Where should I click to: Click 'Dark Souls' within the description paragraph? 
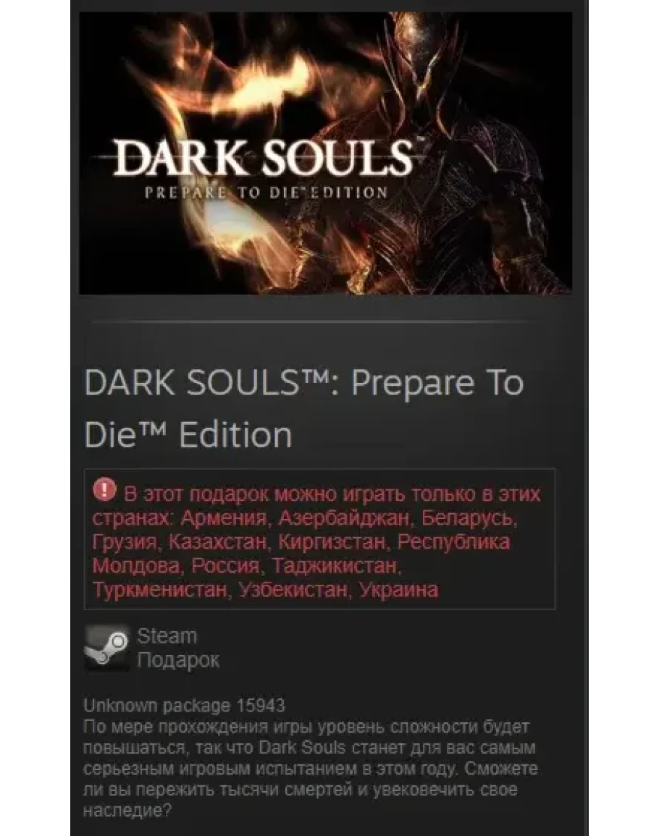[302, 748]
